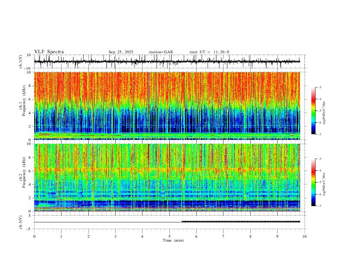Click the ch.2 PSD color bar
The image size is (343, 265).
pos(314,182)
